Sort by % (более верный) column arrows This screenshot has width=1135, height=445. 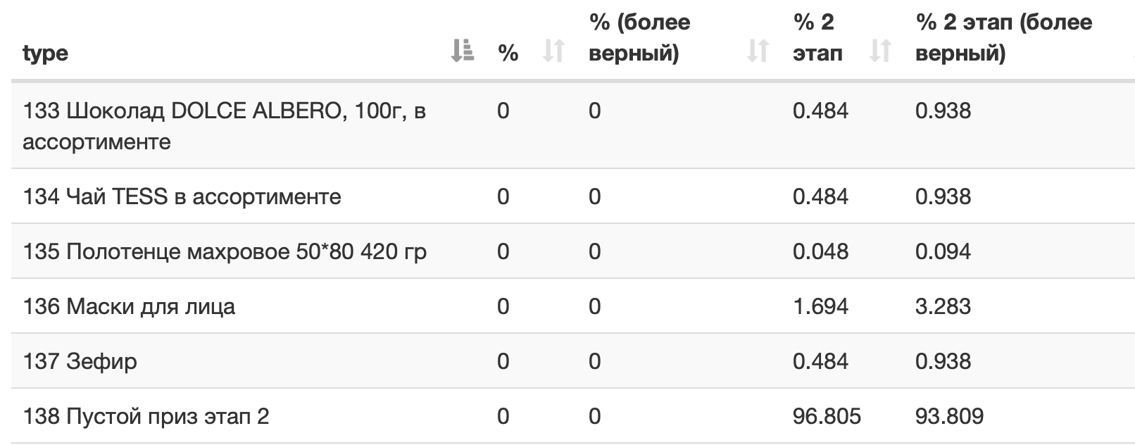pos(758,51)
